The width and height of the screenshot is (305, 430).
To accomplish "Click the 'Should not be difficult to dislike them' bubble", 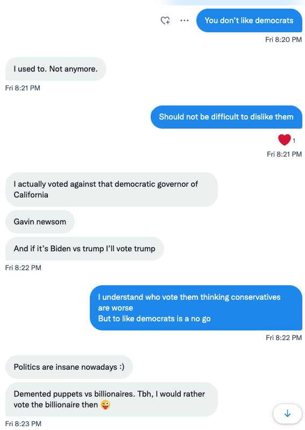I will [x=226, y=117].
